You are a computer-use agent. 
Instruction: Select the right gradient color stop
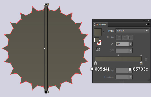click(141, 63)
